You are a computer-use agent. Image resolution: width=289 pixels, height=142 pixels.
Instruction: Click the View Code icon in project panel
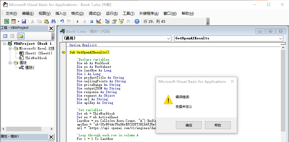[x=5, y=36]
